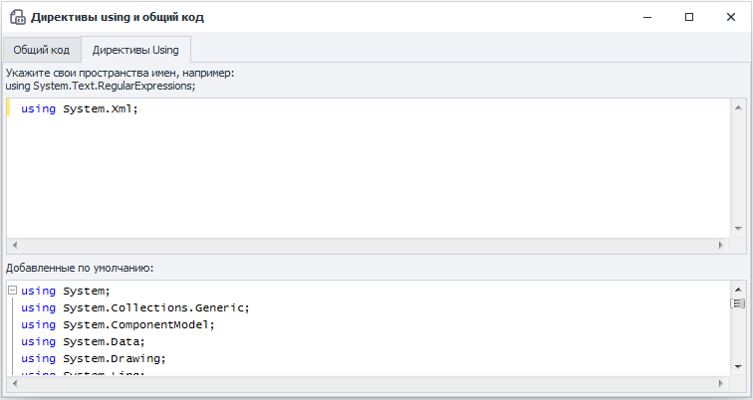The height and width of the screenshot is (400, 753).
Task: Maximize the dialog window
Action: pos(688,17)
